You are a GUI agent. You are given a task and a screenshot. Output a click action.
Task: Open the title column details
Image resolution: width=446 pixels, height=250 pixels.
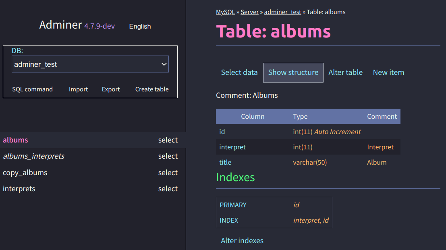tap(225, 162)
